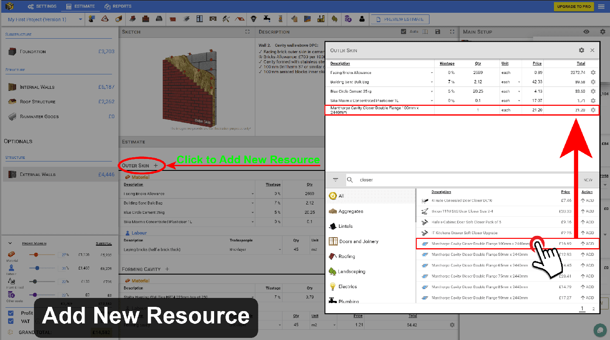
Task: Open the gear for the Facing Bricks Allowance row
Action: 593,73
